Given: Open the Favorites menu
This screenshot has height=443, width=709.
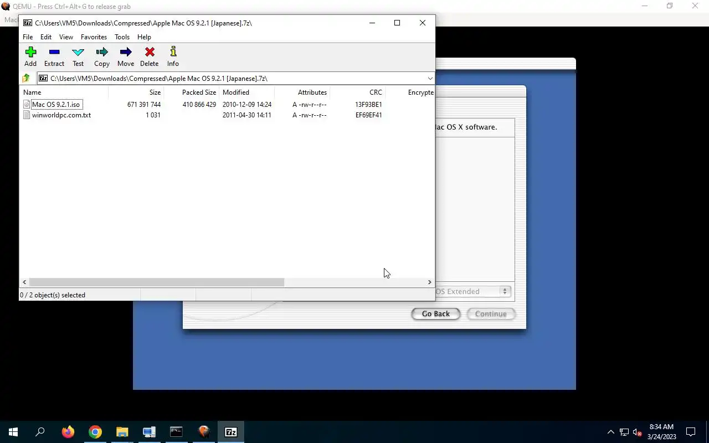Looking at the screenshot, I should [x=94, y=37].
